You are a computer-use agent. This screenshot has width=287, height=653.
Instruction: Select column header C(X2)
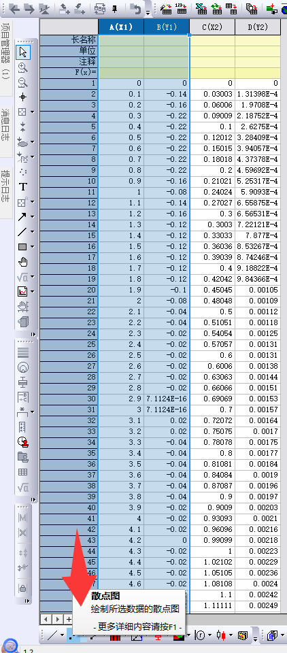tap(212, 27)
